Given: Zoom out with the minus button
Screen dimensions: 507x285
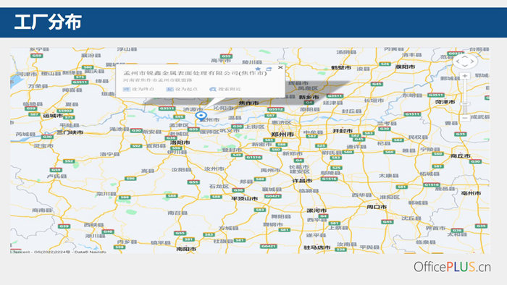Looking at the screenshot, I should [465, 118].
